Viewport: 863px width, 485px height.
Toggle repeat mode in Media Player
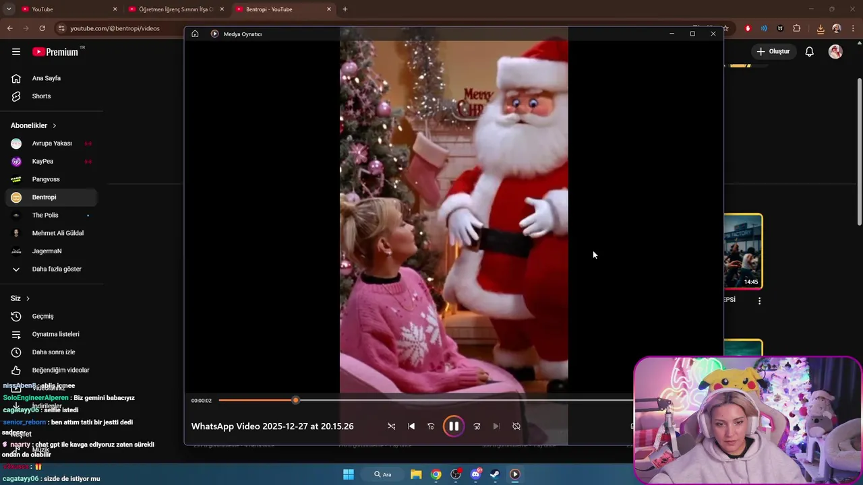(x=516, y=426)
